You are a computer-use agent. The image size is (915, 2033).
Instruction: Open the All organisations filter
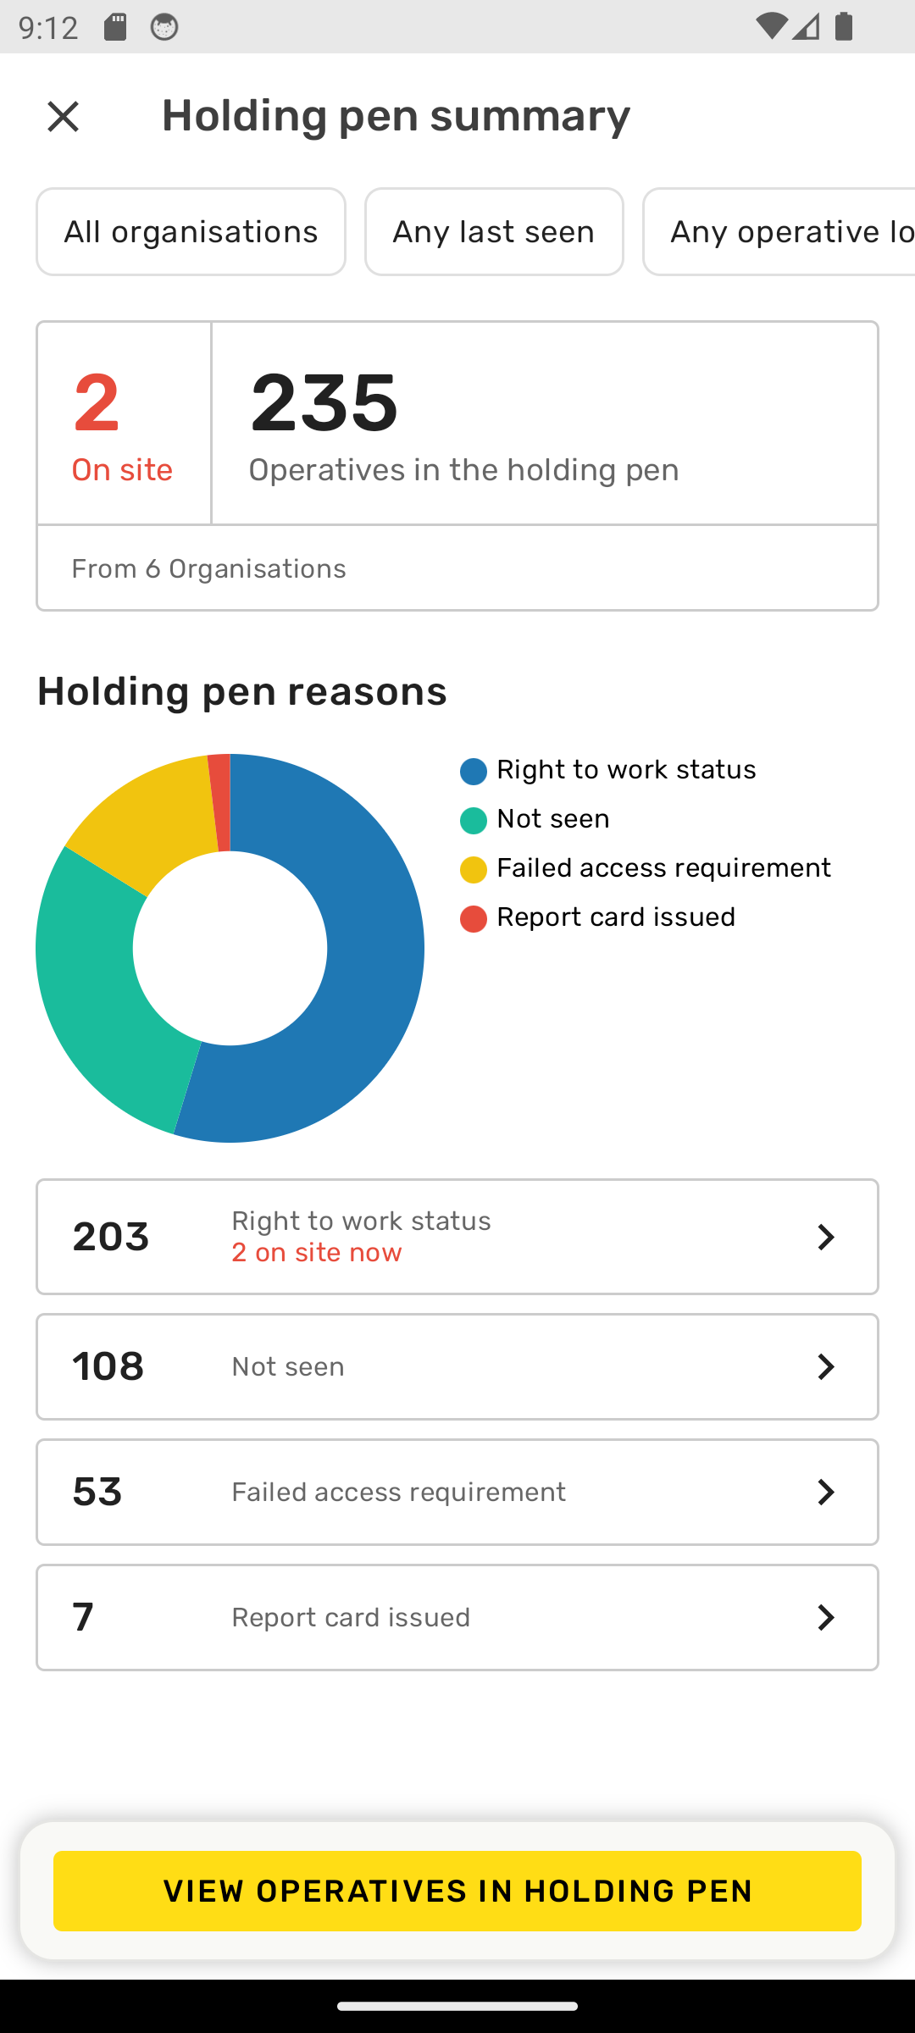pos(191,231)
